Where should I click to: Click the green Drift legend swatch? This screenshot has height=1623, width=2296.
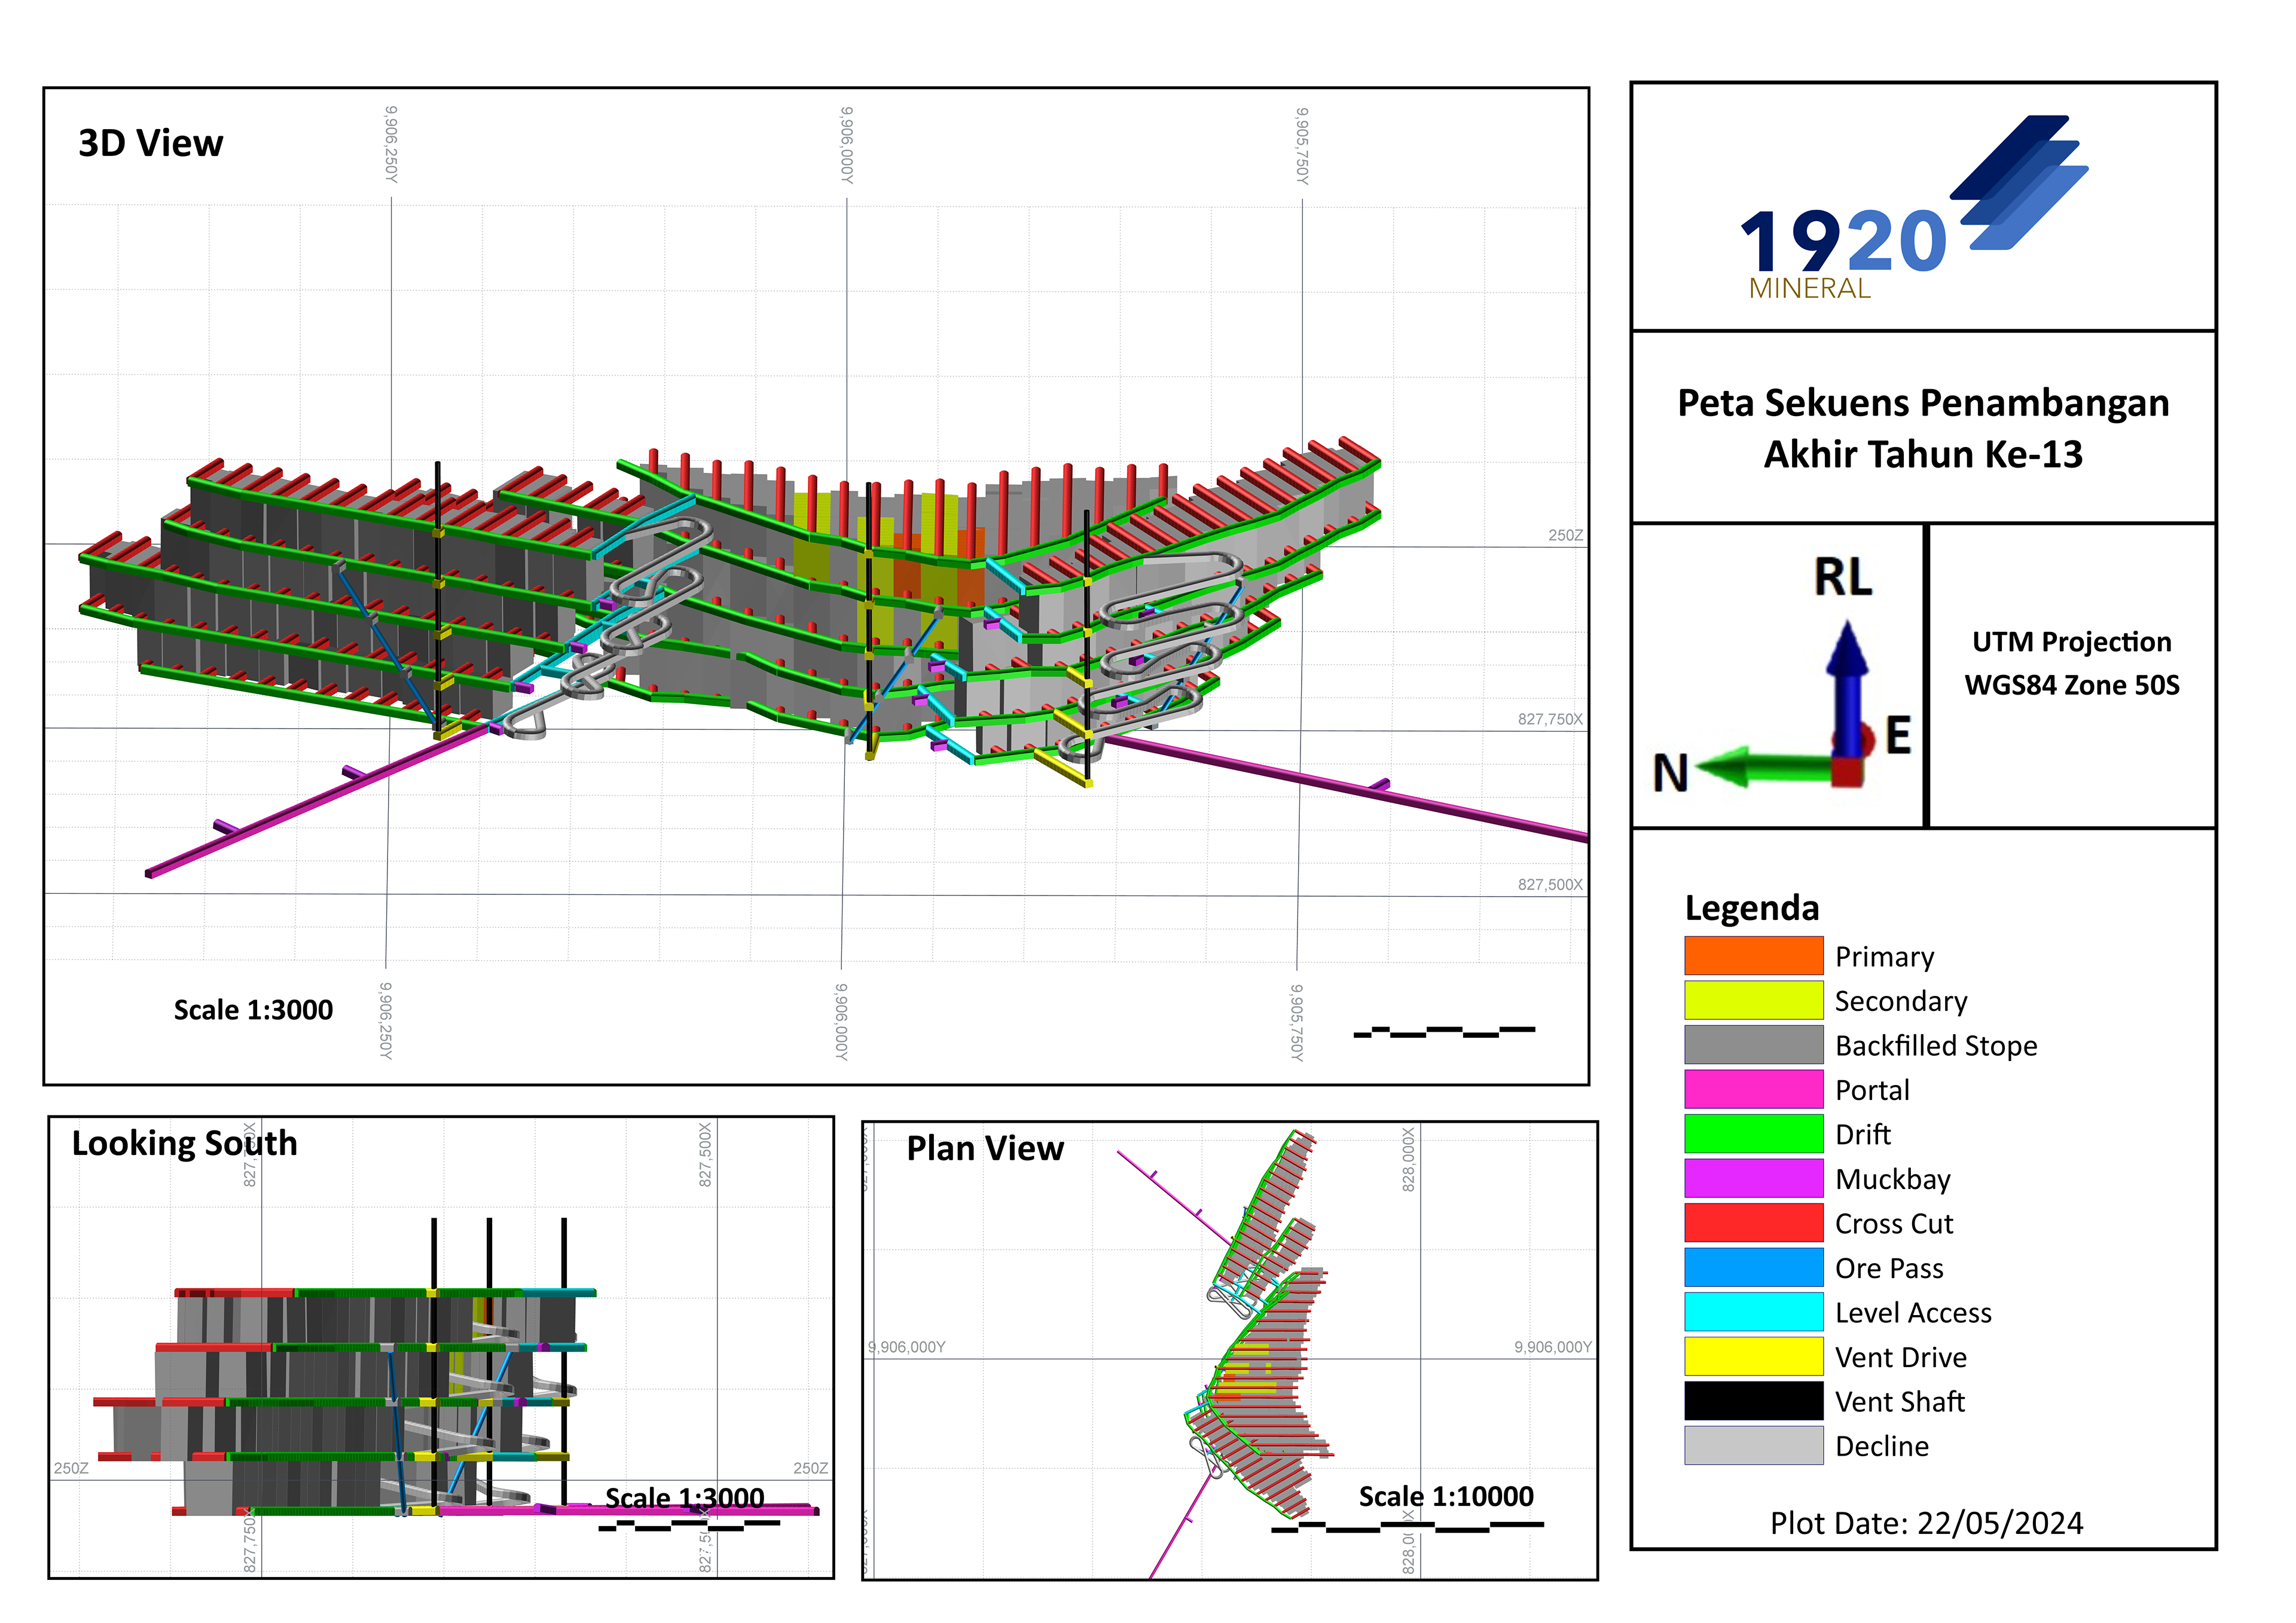point(1753,1134)
